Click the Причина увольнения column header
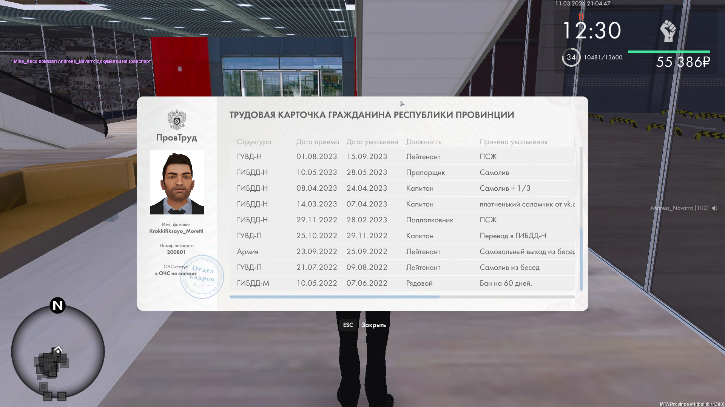Viewport: 725px width, 407px height. tap(513, 142)
